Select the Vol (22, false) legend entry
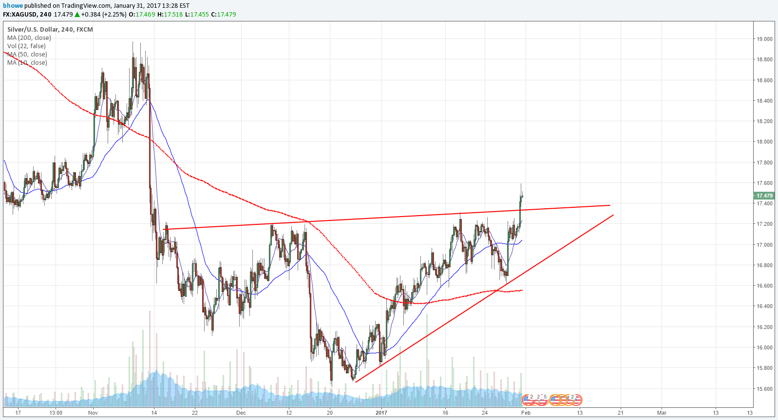The width and height of the screenshot is (778, 420). pos(26,46)
